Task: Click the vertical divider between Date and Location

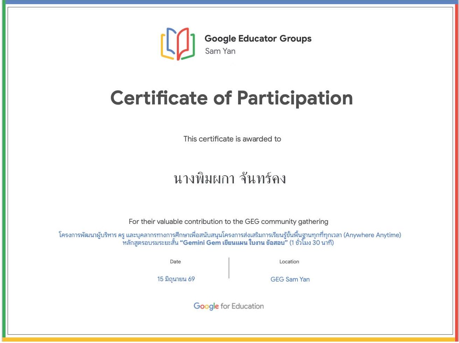Action: click(x=229, y=268)
